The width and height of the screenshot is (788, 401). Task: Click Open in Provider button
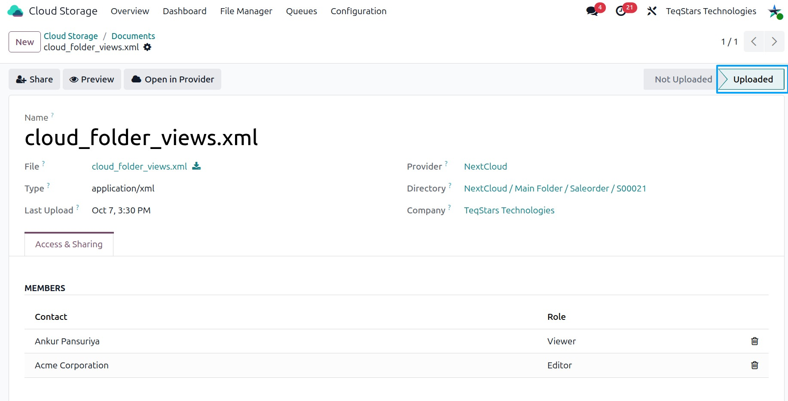click(x=173, y=79)
